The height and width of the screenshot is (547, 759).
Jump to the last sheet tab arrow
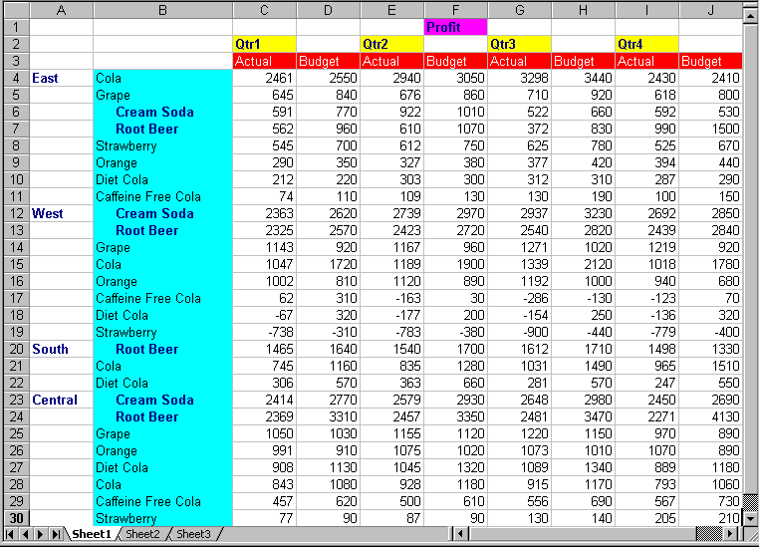56,535
